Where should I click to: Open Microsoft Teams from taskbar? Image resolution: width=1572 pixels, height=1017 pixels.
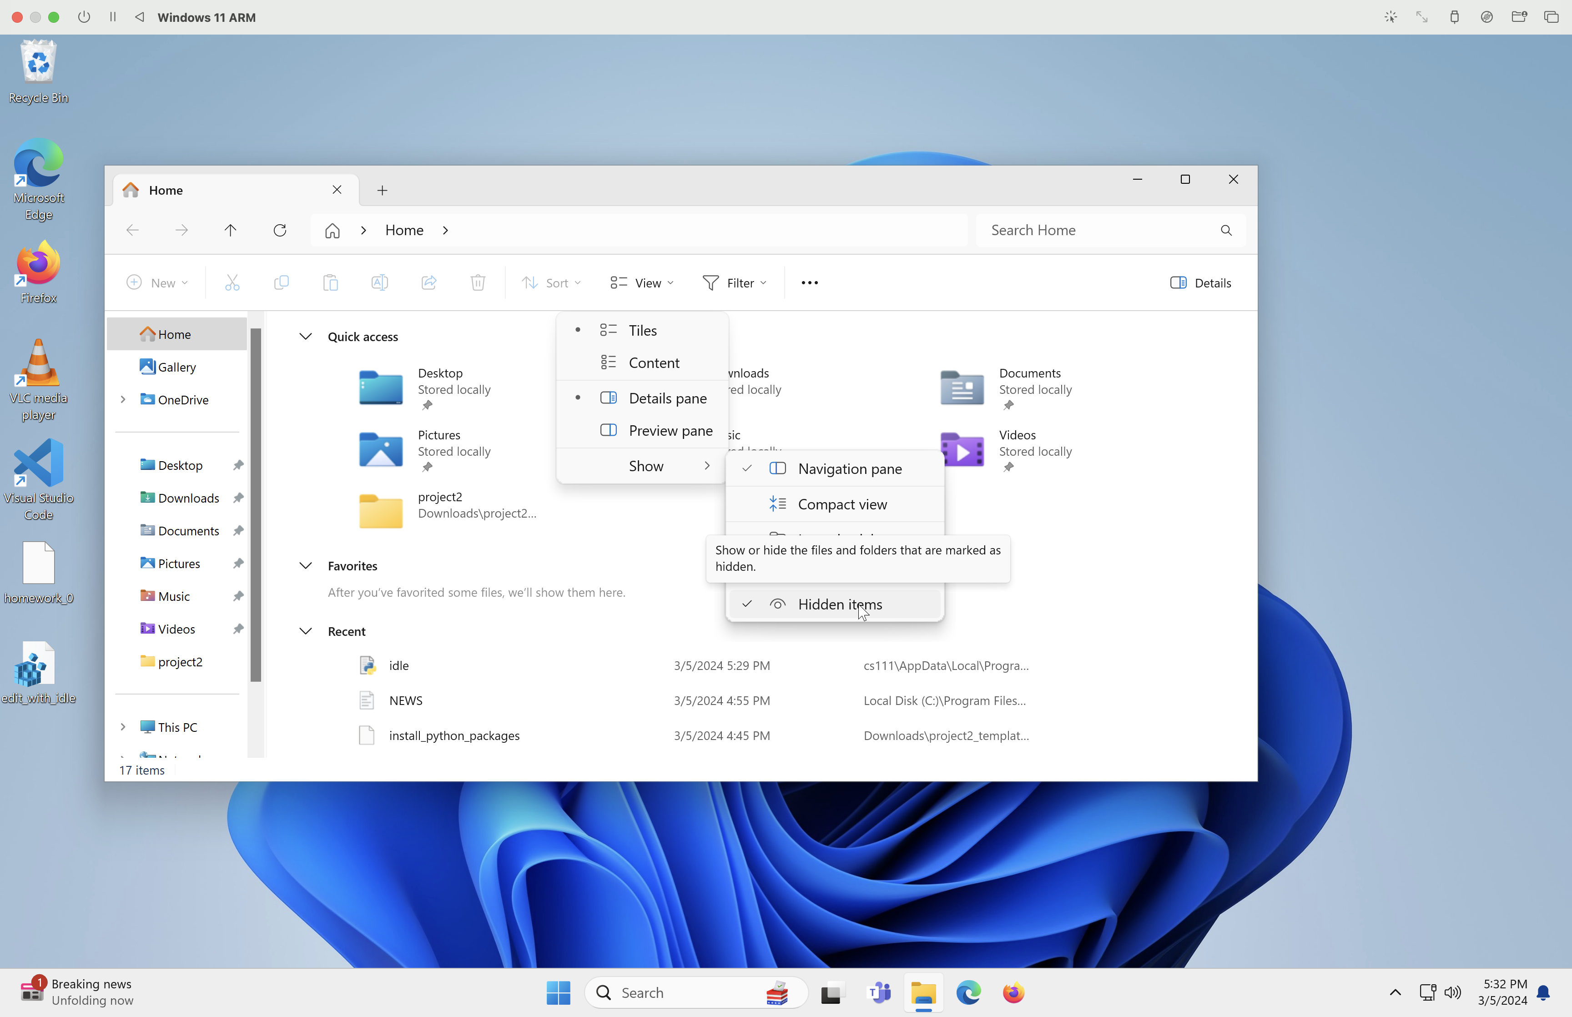(879, 992)
